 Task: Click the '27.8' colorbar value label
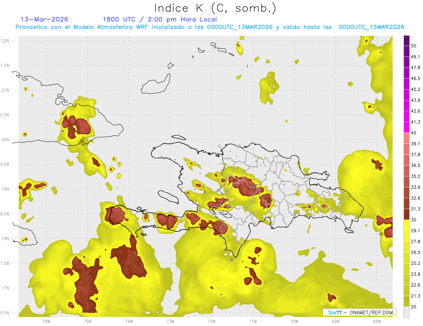coord(416,242)
